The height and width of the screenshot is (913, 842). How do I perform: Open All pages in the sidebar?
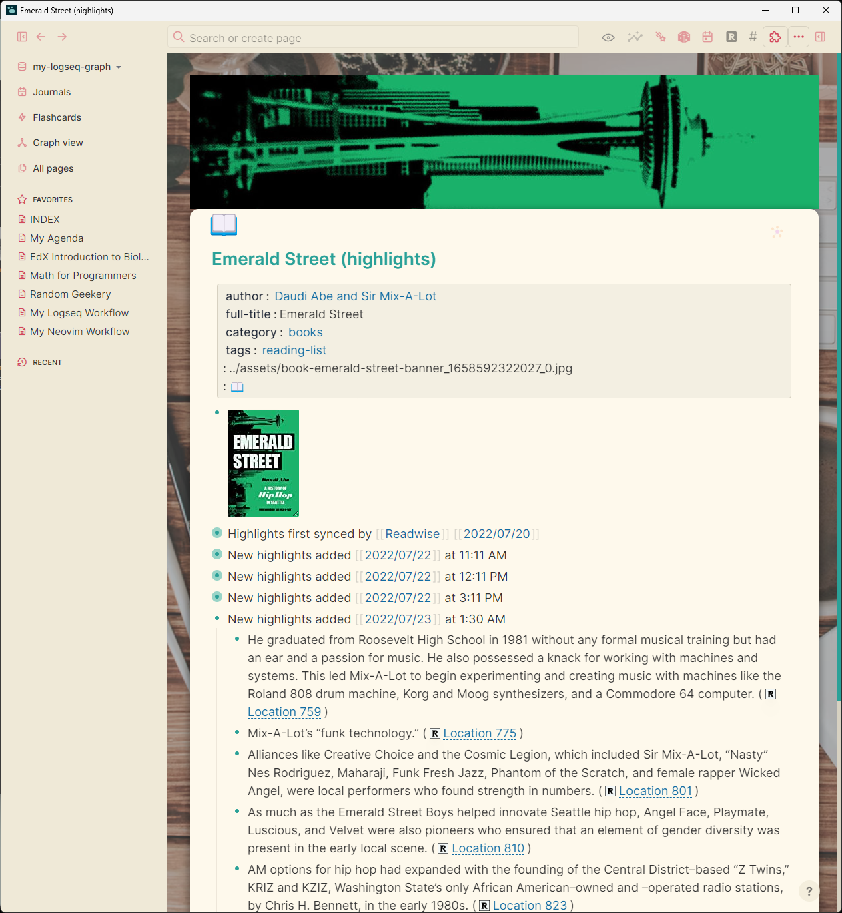coord(53,168)
